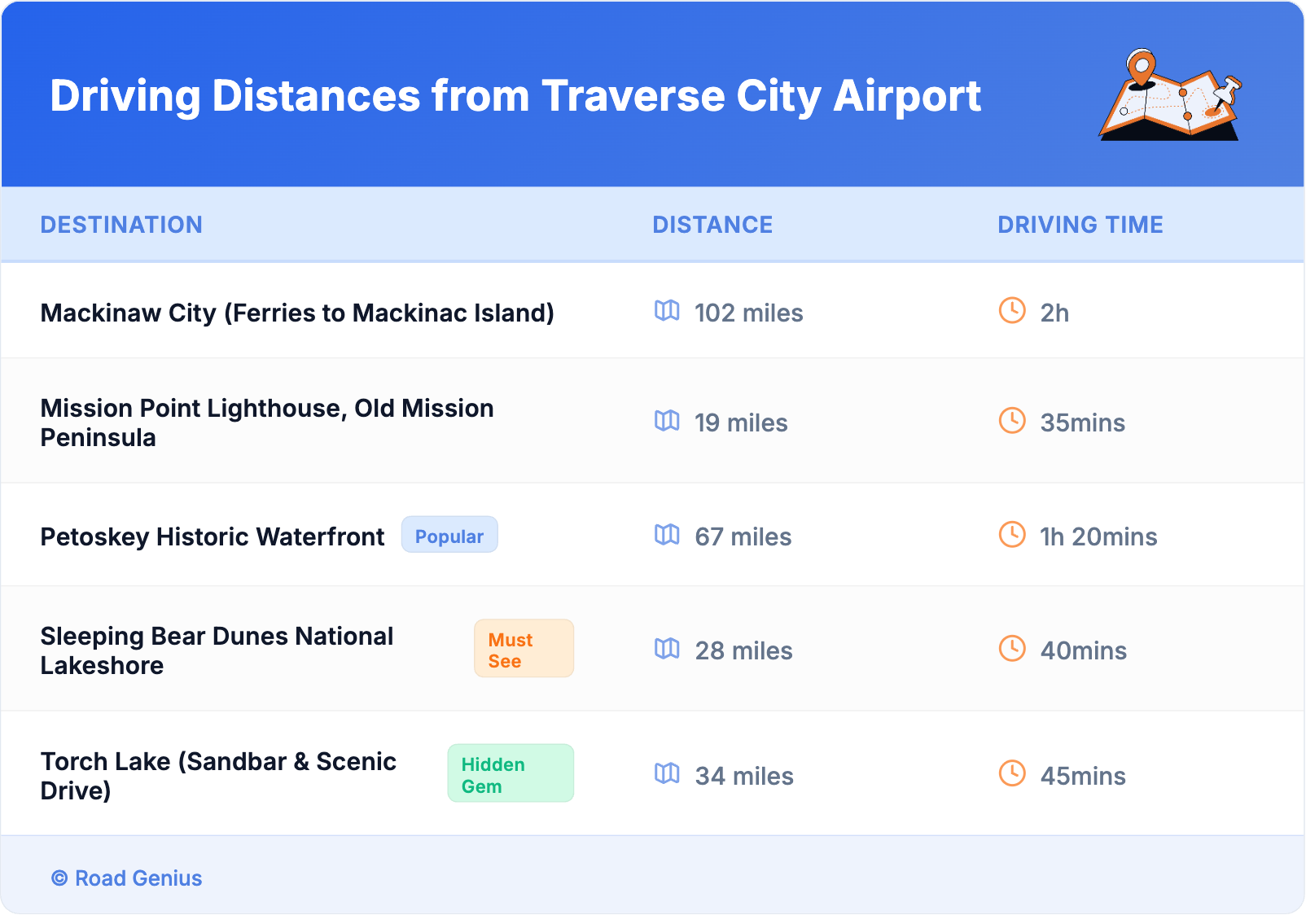Click the map icon beside 28 miles
The height and width of the screenshot is (915, 1306).
[667, 649]
